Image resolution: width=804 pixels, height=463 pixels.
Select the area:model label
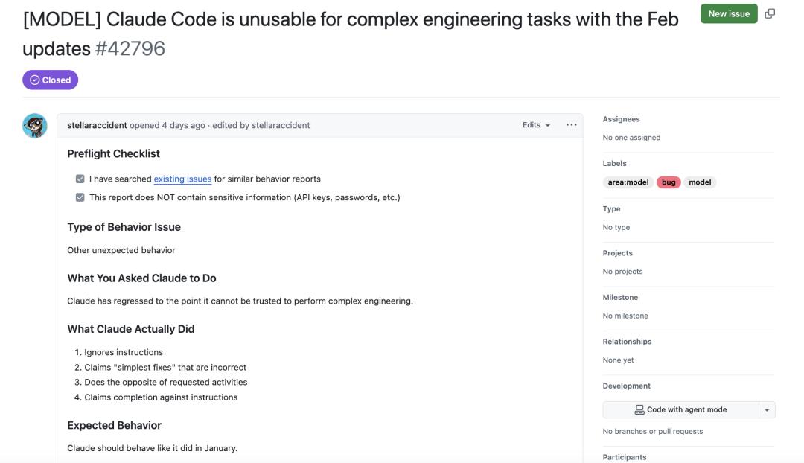point(628,182)
